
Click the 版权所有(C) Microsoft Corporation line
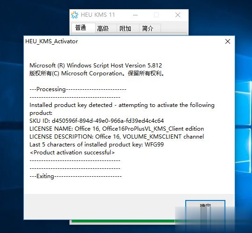coord(97,73)
